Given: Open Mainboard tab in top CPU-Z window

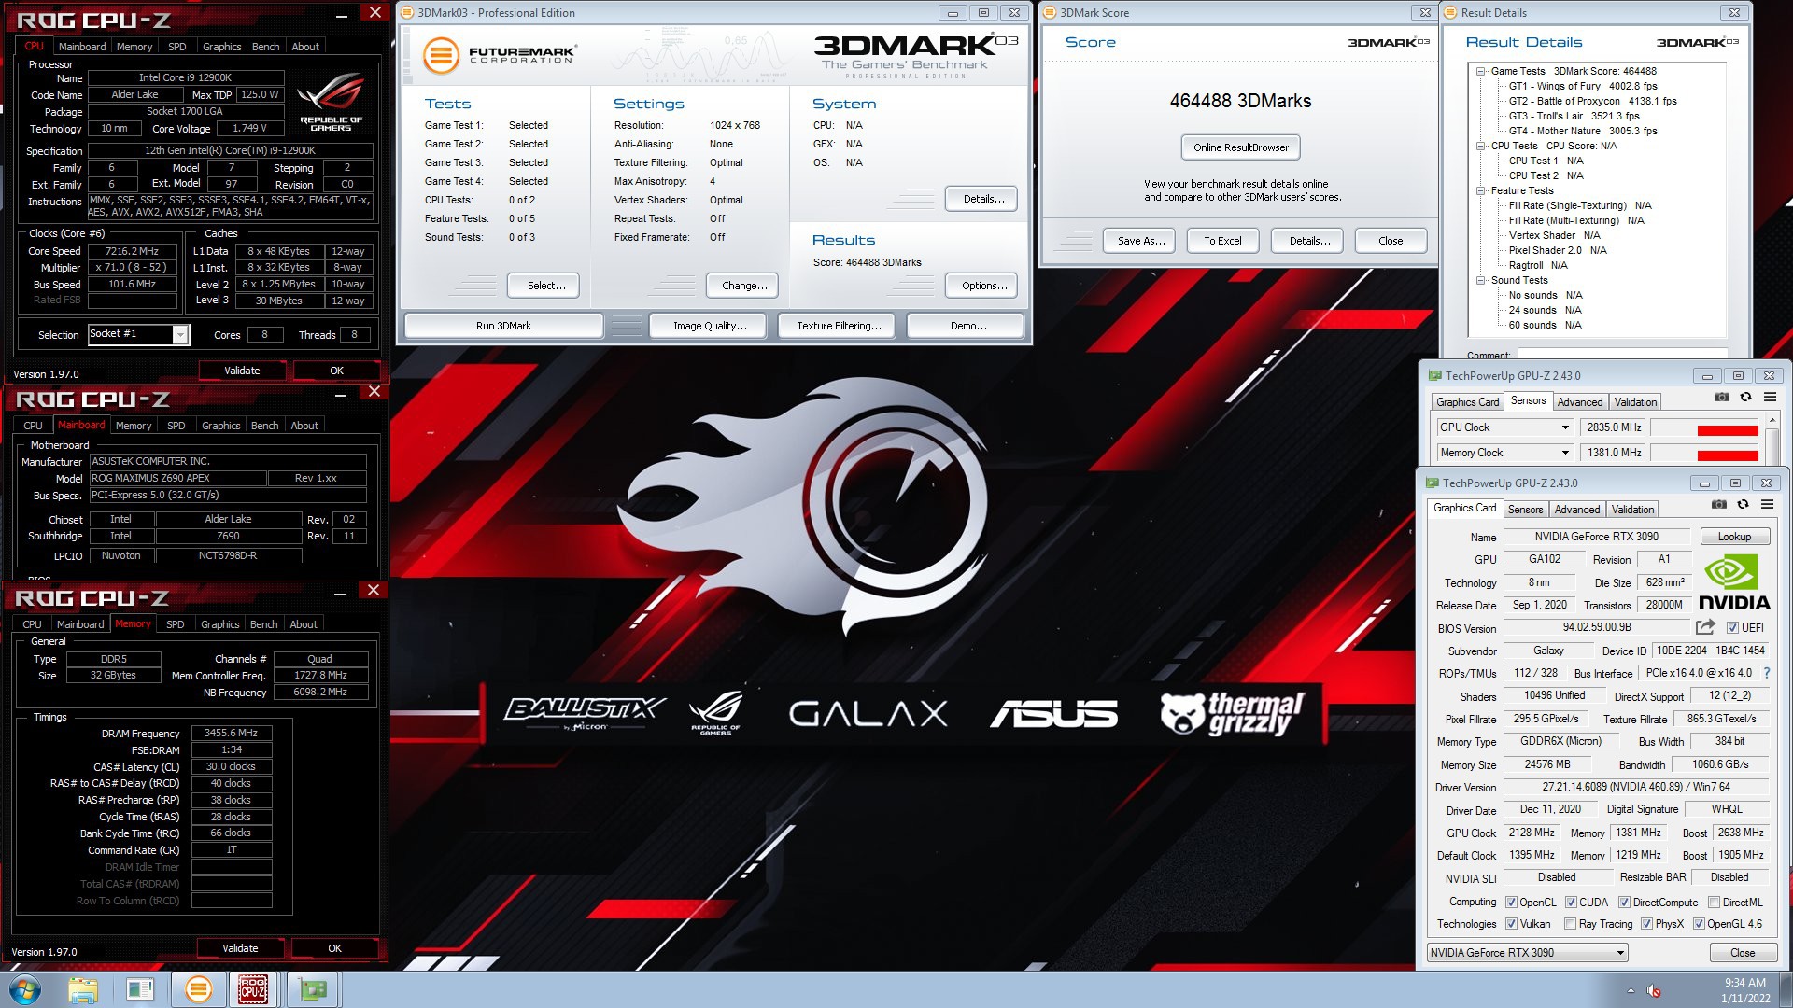Looking at the screenshot, I should point(81,47).
